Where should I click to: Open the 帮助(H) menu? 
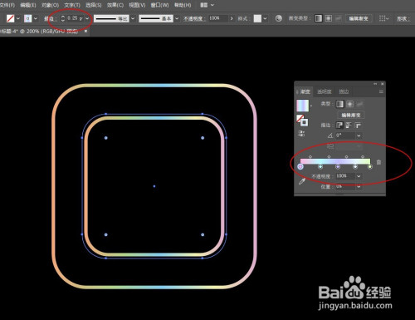183,5
